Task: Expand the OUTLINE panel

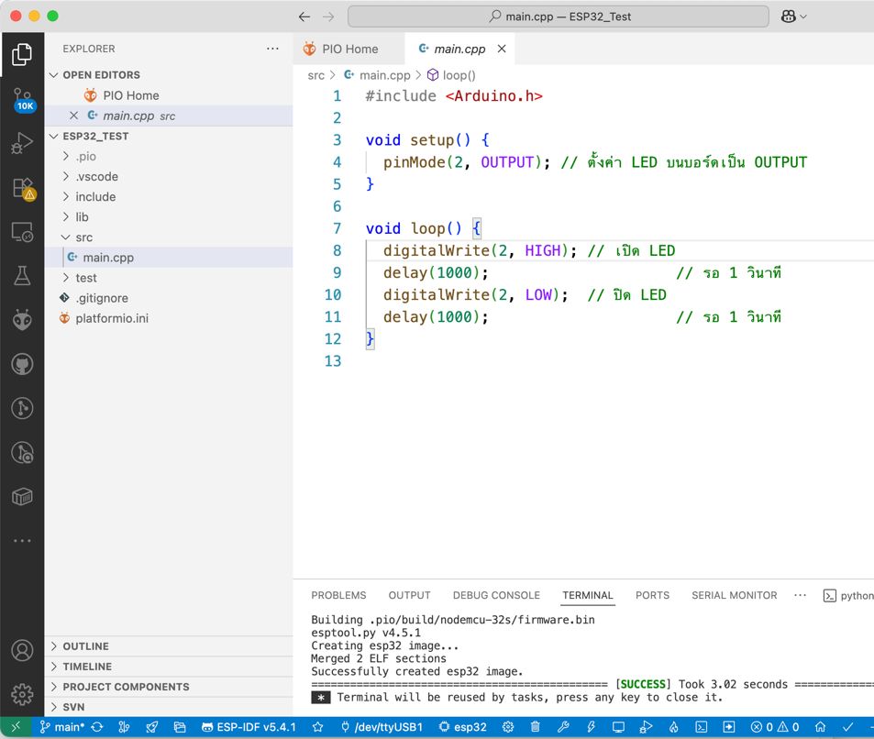Action: pyautogui.click(x=169, y=646)
